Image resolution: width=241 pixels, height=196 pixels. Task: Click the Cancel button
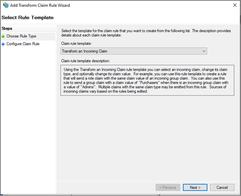click(222, 187)
